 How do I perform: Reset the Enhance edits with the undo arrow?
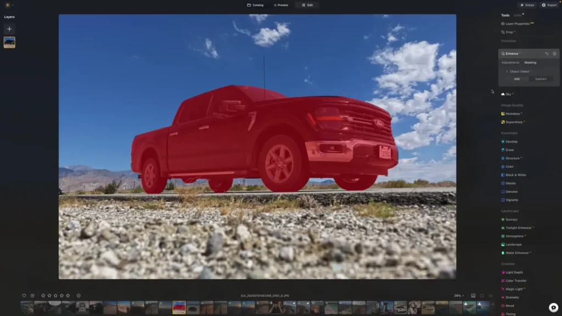[x=547, y=53]
